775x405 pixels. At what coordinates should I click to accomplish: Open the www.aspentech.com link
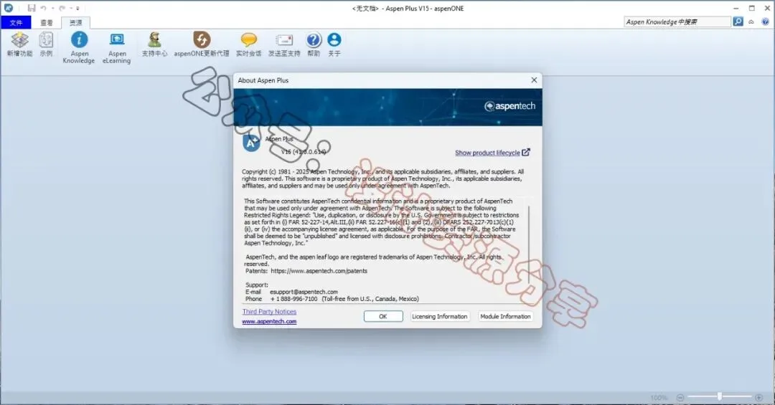(269, 321)
